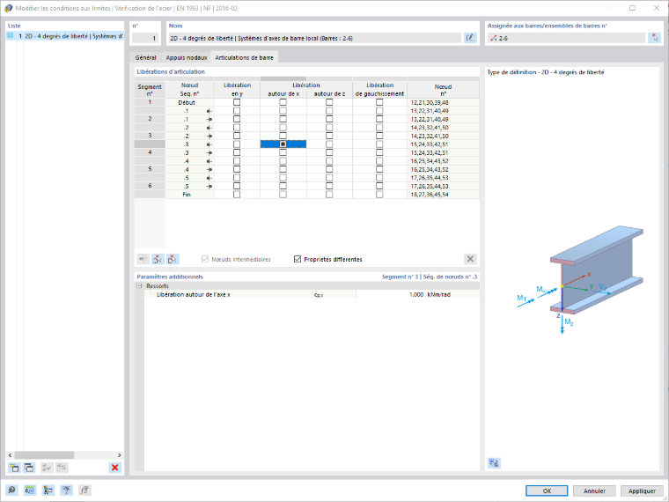
Task: Click the Segment n° column header
Action: click(150, 90)
